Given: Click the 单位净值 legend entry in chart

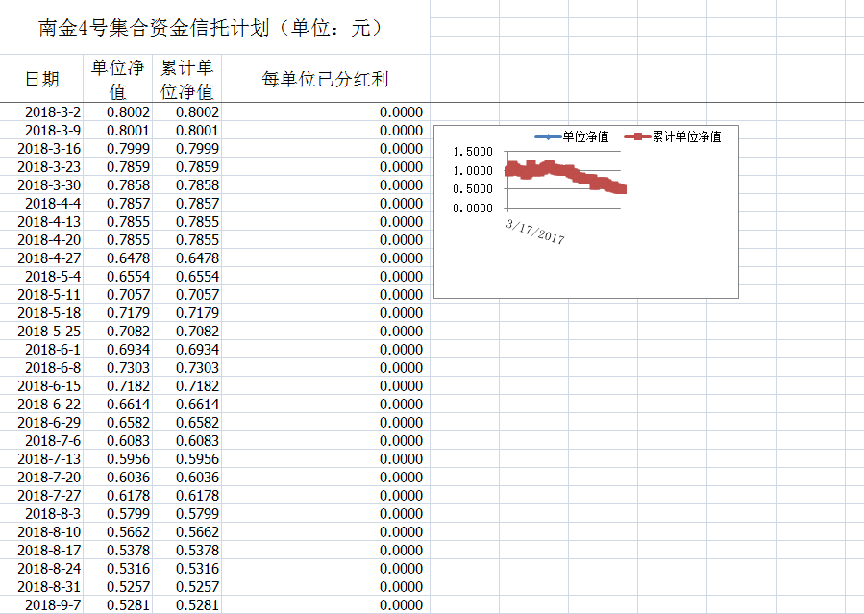Looking at the screenshot, I should click(x=572, y=136).
